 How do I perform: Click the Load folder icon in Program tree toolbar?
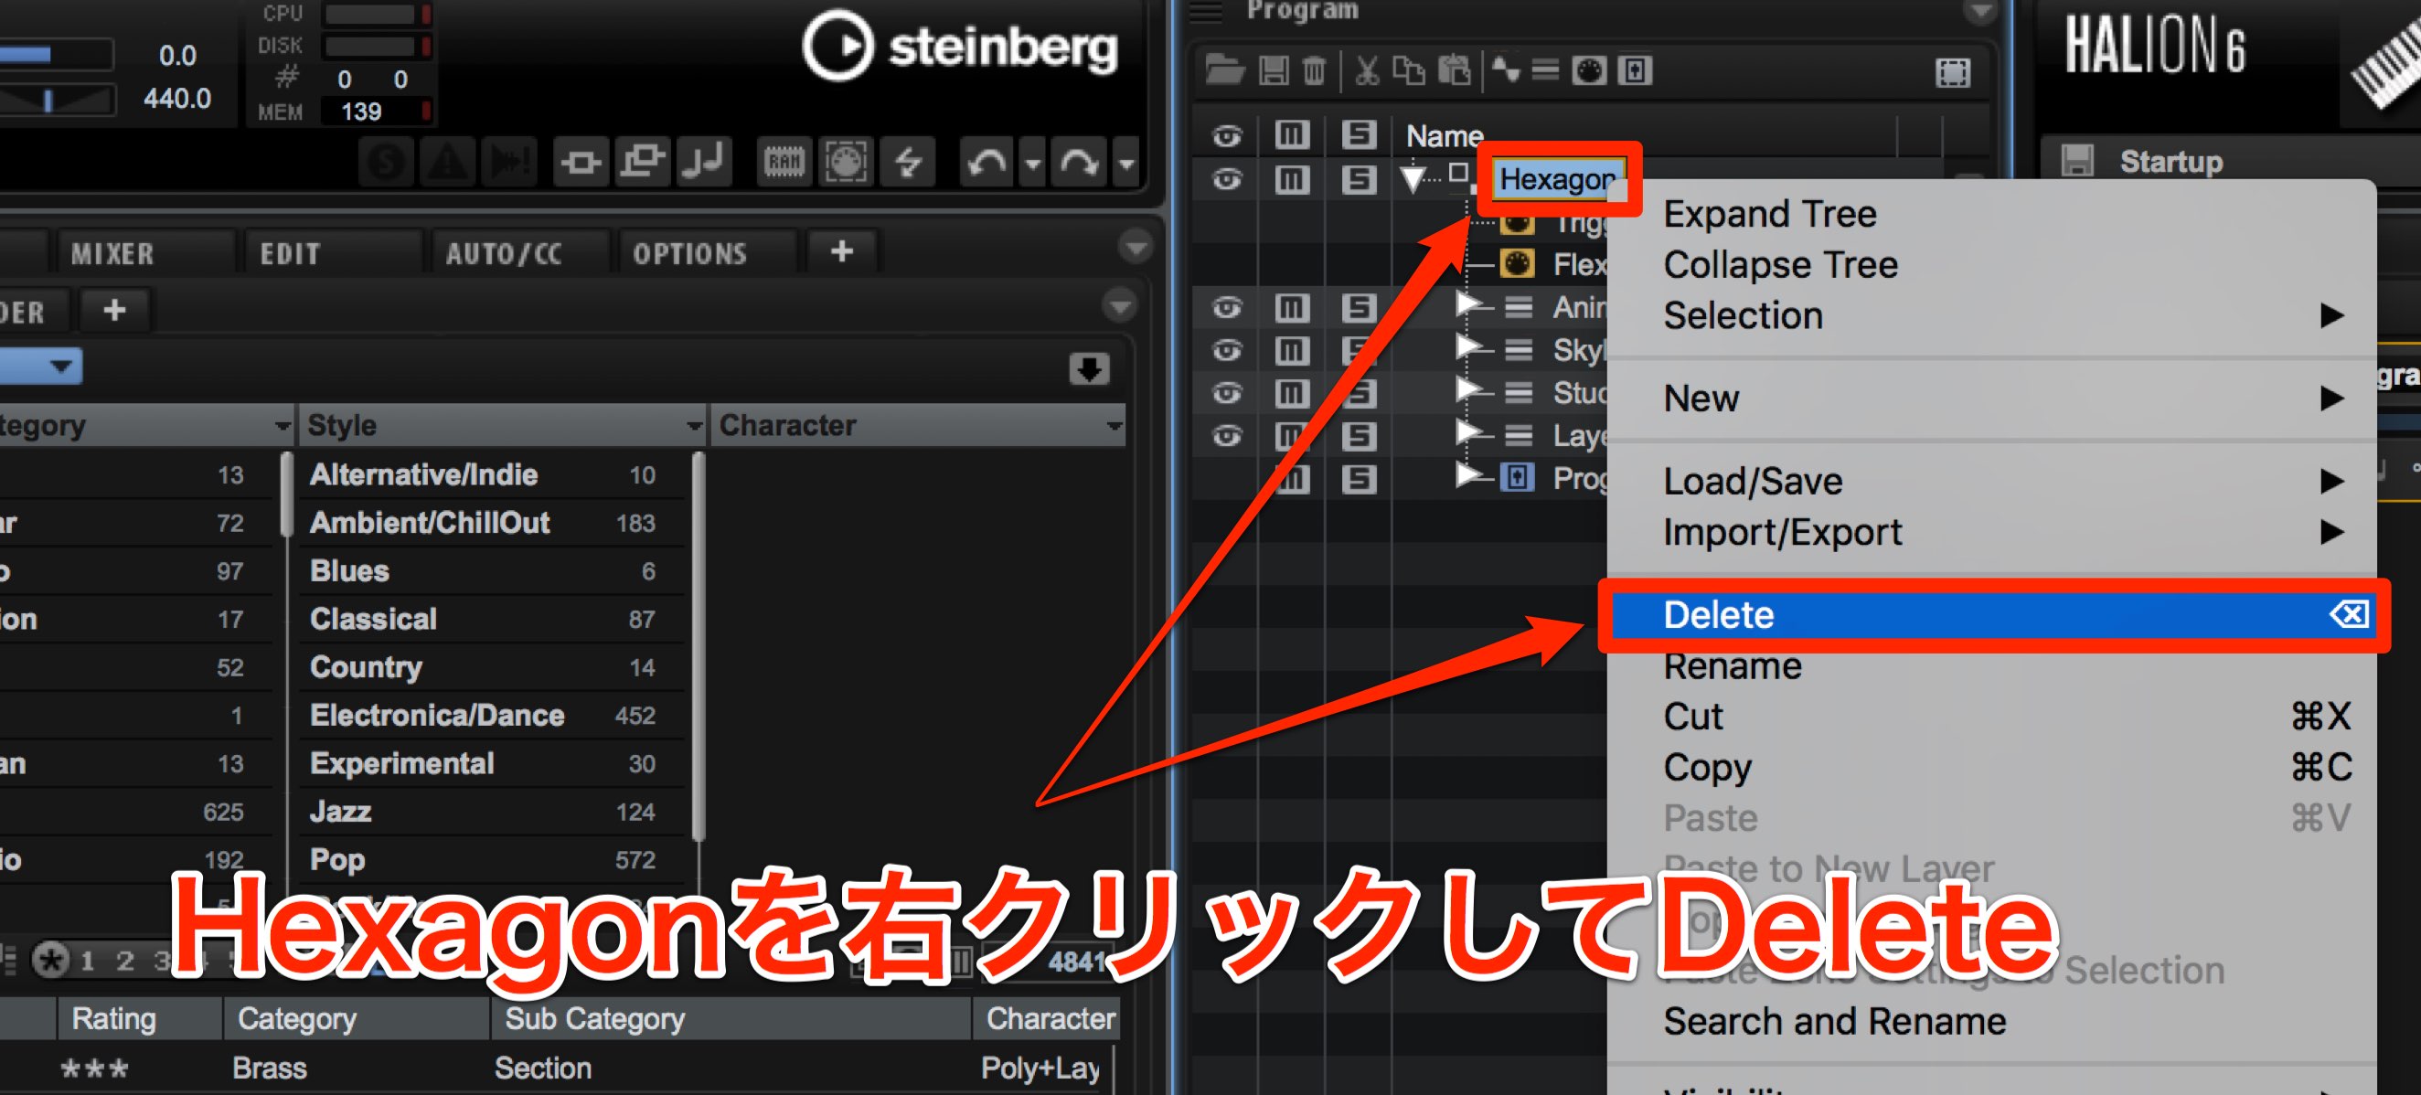coord(1224,70)
